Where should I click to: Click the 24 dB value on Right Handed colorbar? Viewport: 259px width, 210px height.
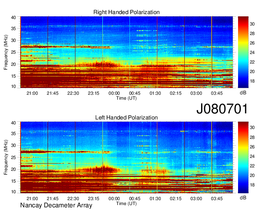coord(252,52)
